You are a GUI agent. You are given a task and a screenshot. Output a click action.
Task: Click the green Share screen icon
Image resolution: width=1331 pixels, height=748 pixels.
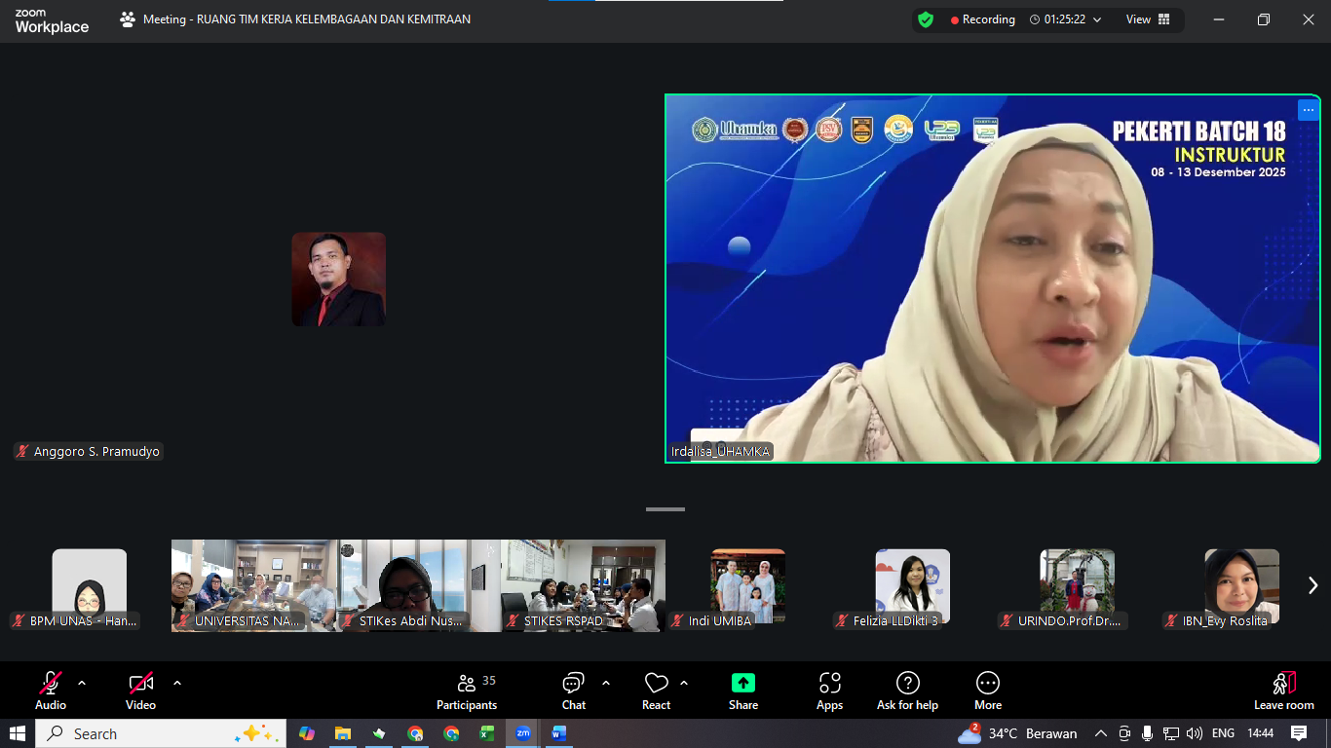(x=743, y=684)
